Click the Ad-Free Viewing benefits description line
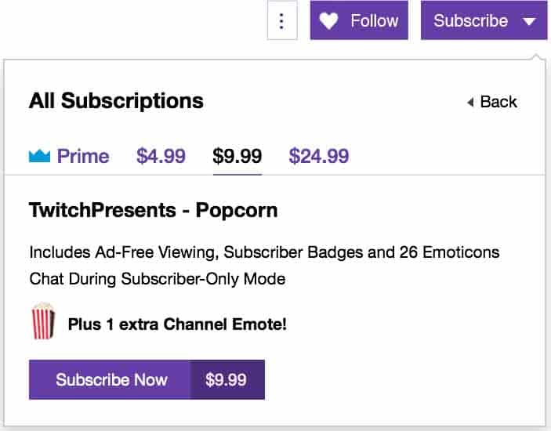551x431 pixels. (264, 253)
